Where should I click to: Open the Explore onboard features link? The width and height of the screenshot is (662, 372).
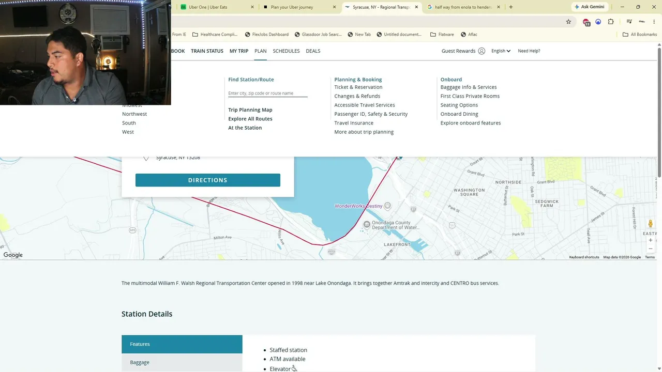click(x=471, y=123)
